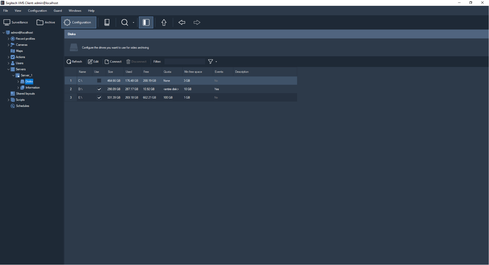Click into the Filter text field
Screen dimensions: 489x265
coord(185,62)
